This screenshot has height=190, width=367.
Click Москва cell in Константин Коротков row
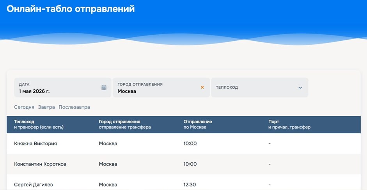coord(108,164)
